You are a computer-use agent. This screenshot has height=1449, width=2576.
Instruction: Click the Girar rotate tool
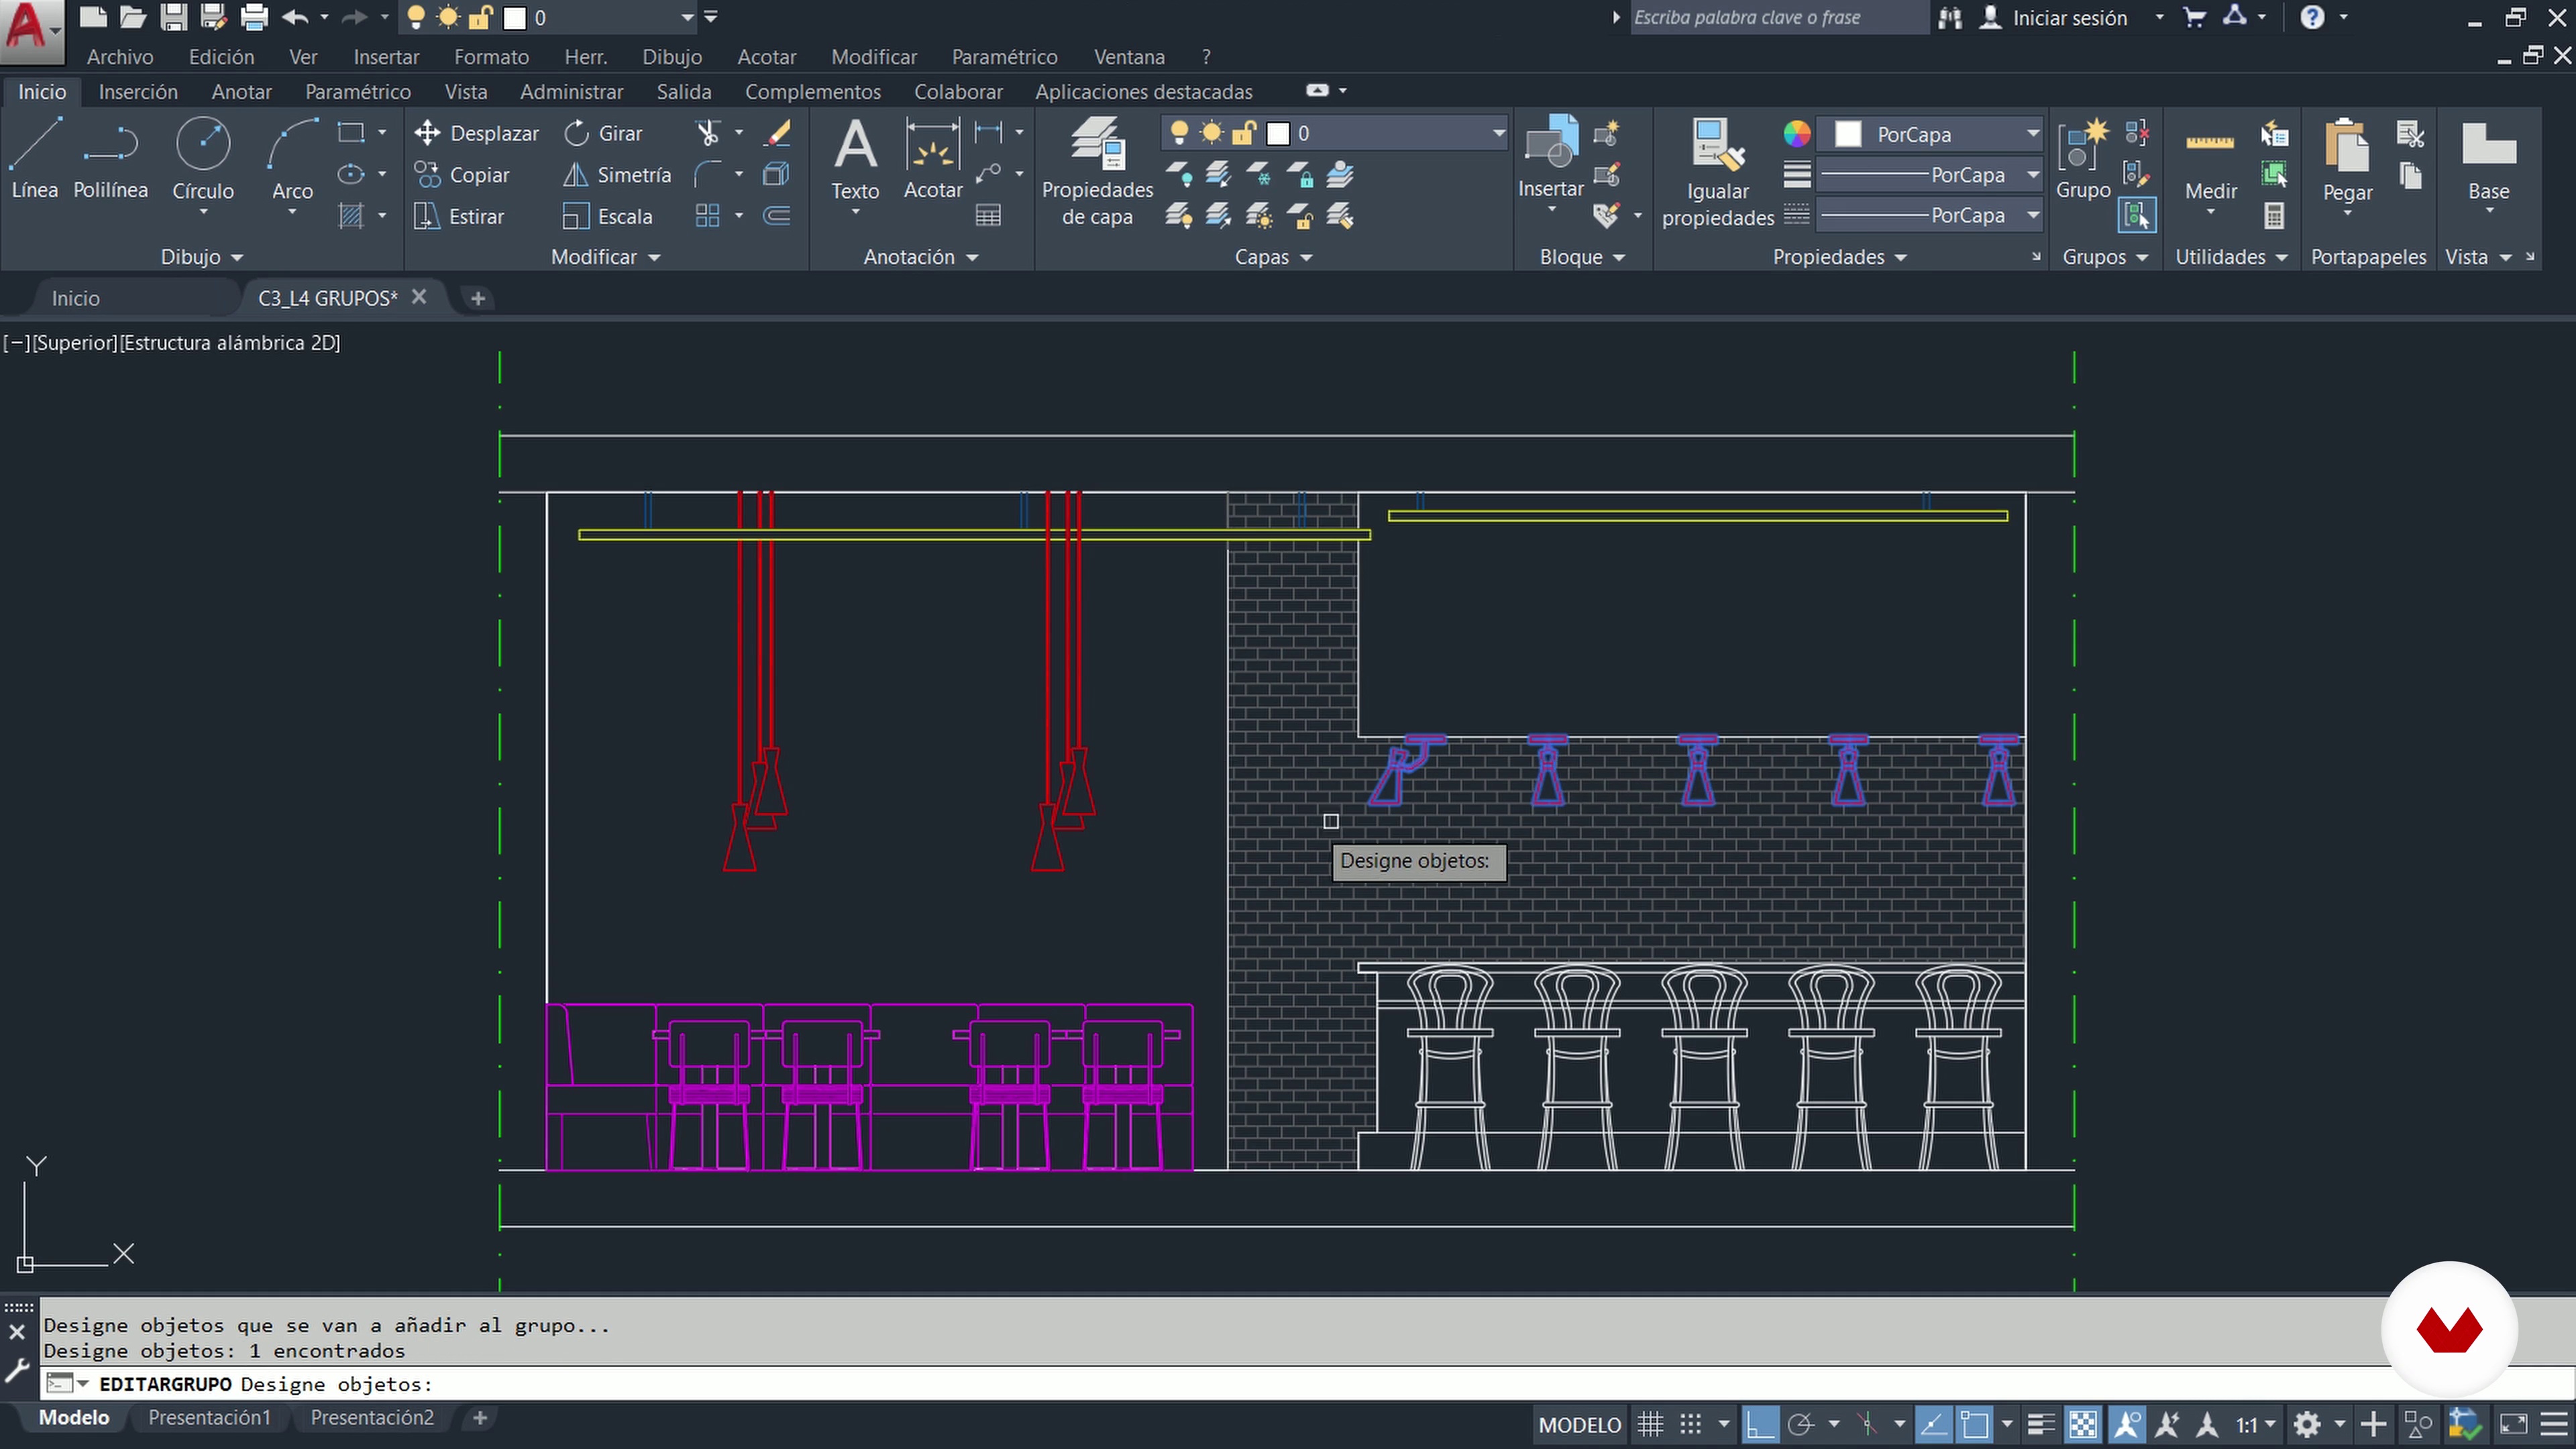coord(603,133)
